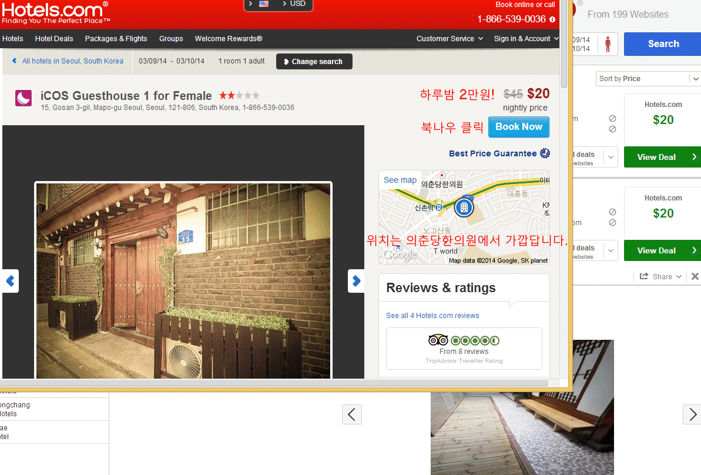Open the Sort by Price dropdown

[x=648, y=79]
